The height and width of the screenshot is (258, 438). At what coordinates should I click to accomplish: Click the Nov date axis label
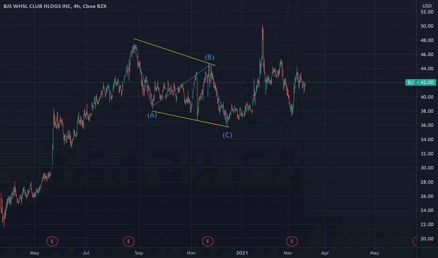(x=191, y=253)
